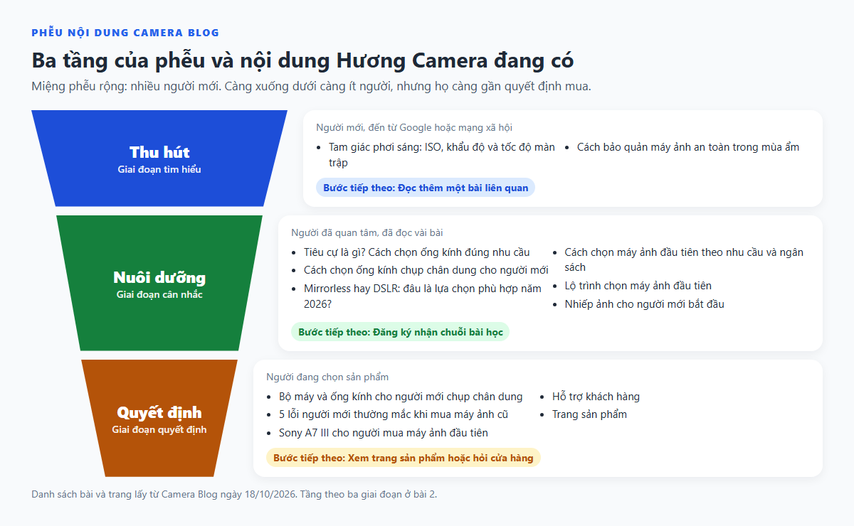Click 'Người đang chọn sản phẩm' label

[x=327, y=377]
